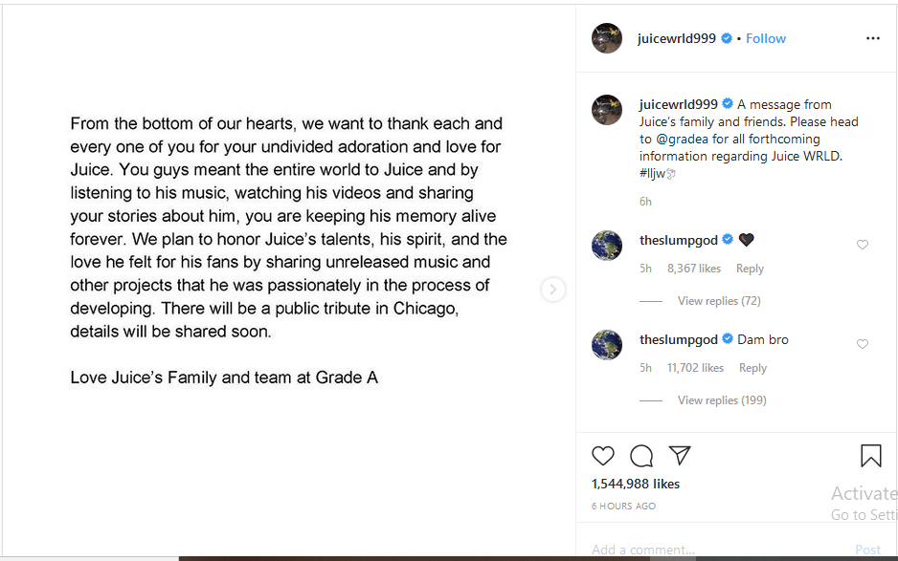Expand View replies (199)
Viewport: 898px width, 561px height.
(x=722, y=400)
